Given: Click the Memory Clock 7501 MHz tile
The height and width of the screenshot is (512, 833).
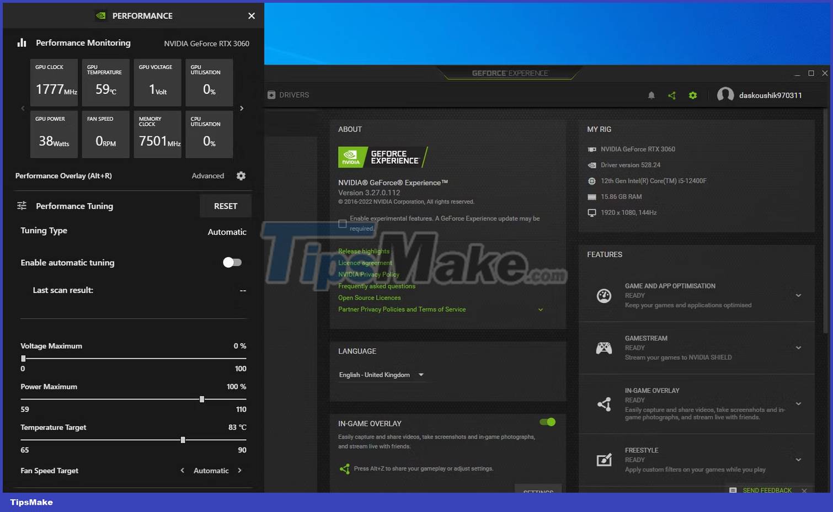Looking at the screenshot, I should (157, 135).
